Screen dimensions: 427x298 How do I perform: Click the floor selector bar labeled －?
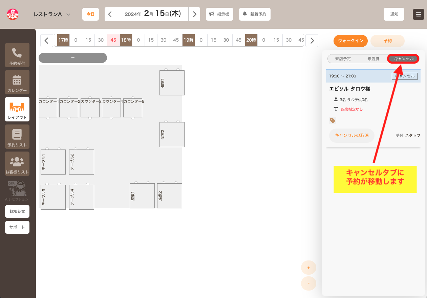73,58
